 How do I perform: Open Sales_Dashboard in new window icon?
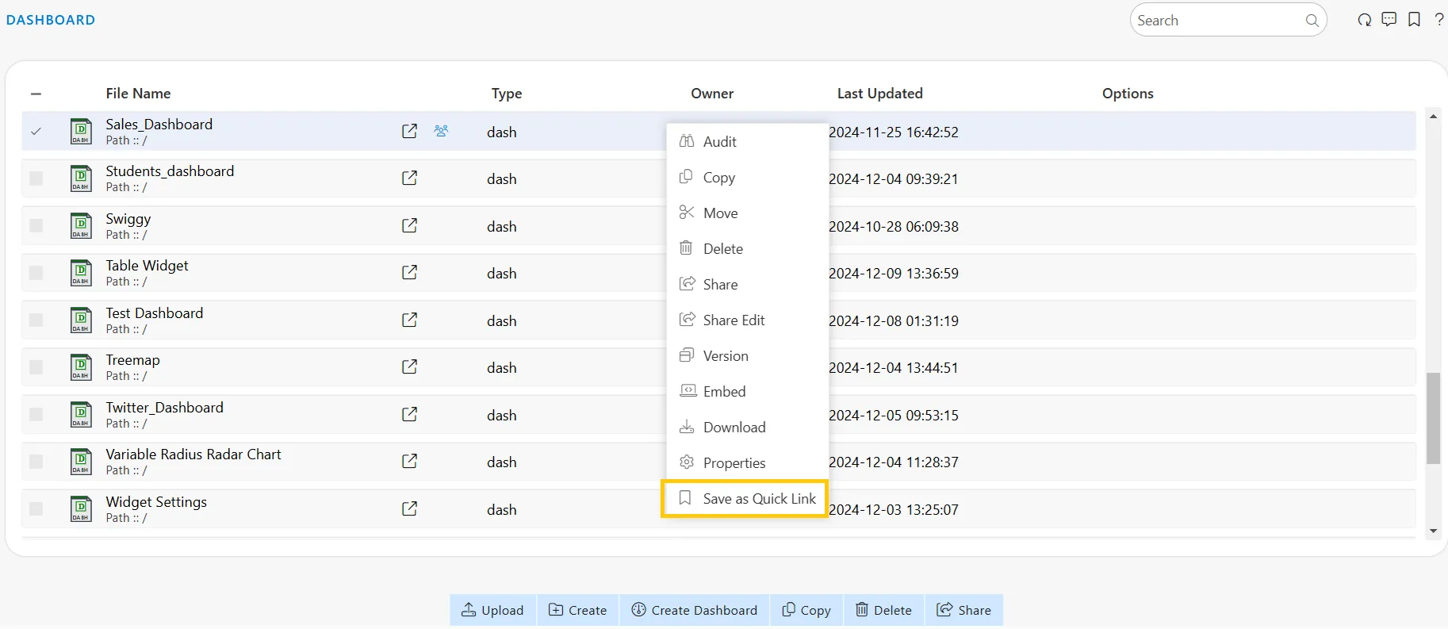(409, 131)
